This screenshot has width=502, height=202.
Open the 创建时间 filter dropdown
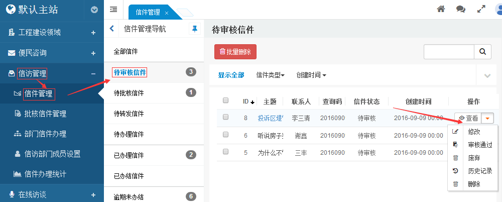coord(311,75)
